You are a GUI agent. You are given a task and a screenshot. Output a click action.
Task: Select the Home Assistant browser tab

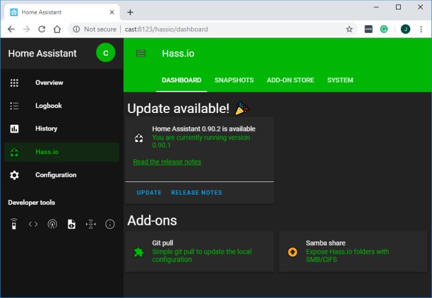click(x=62, y=13)
